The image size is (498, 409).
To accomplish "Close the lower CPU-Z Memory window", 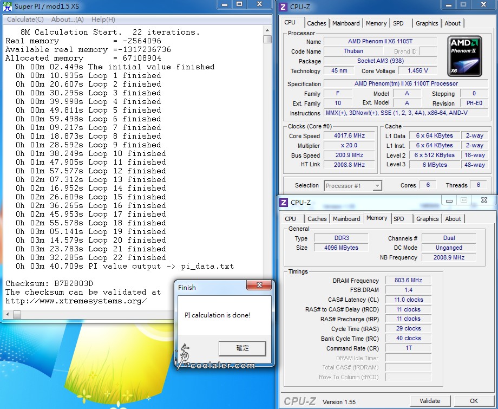I will 484,200.
